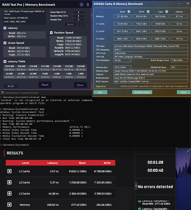The width and height of the screenshot is (191, 210).
Task: Click the L2 Cache row square icon
Action: pyautogui.click(x=10, y=182)
